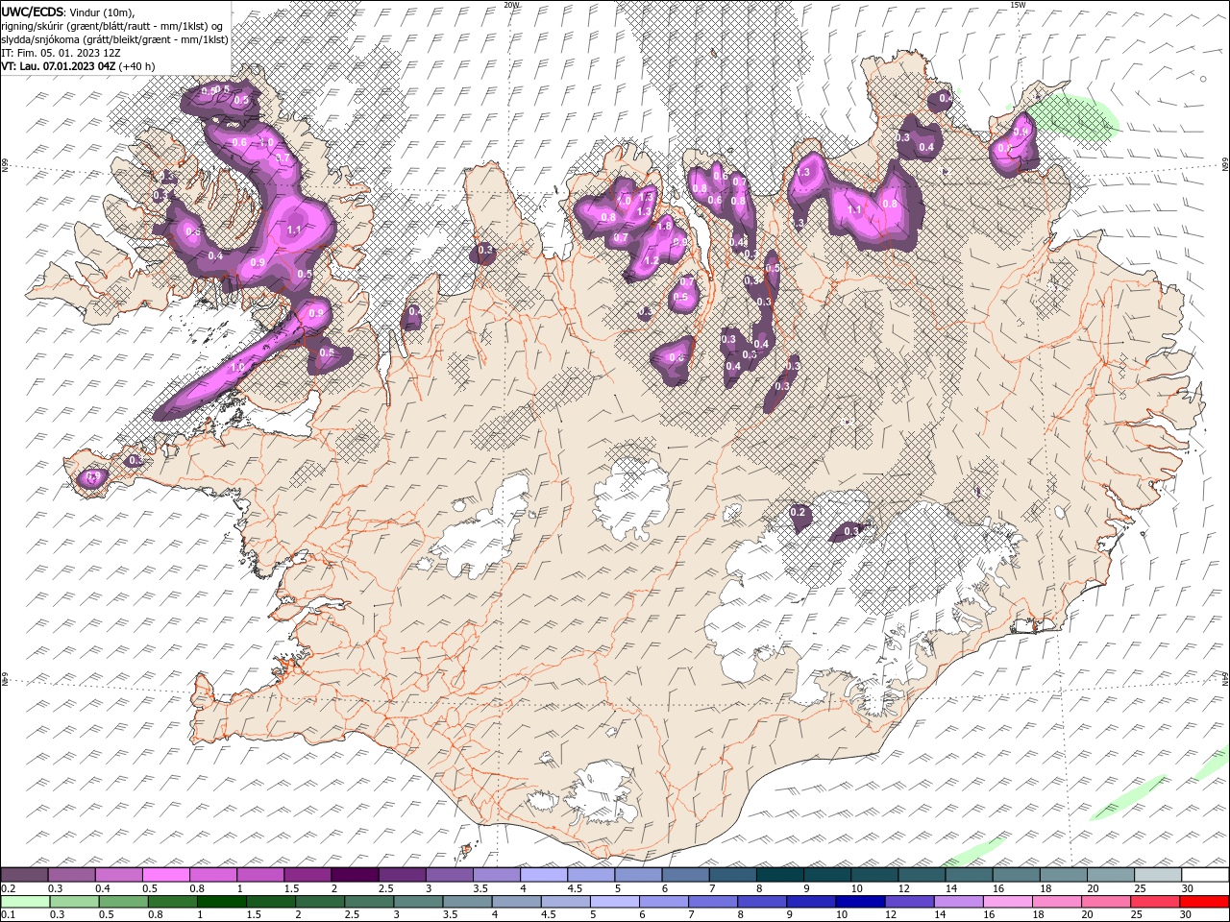
Task: Select the lower legend swatch labeled 0.8
Action: (172, 902)
